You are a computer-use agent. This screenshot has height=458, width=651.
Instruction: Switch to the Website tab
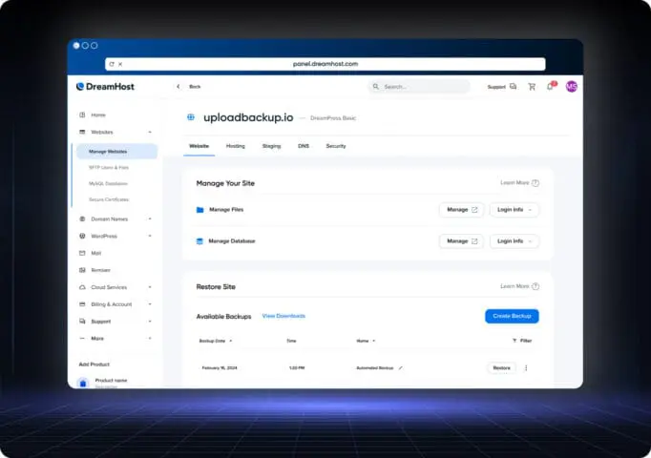pyautogui.click(x=199, y=146)
